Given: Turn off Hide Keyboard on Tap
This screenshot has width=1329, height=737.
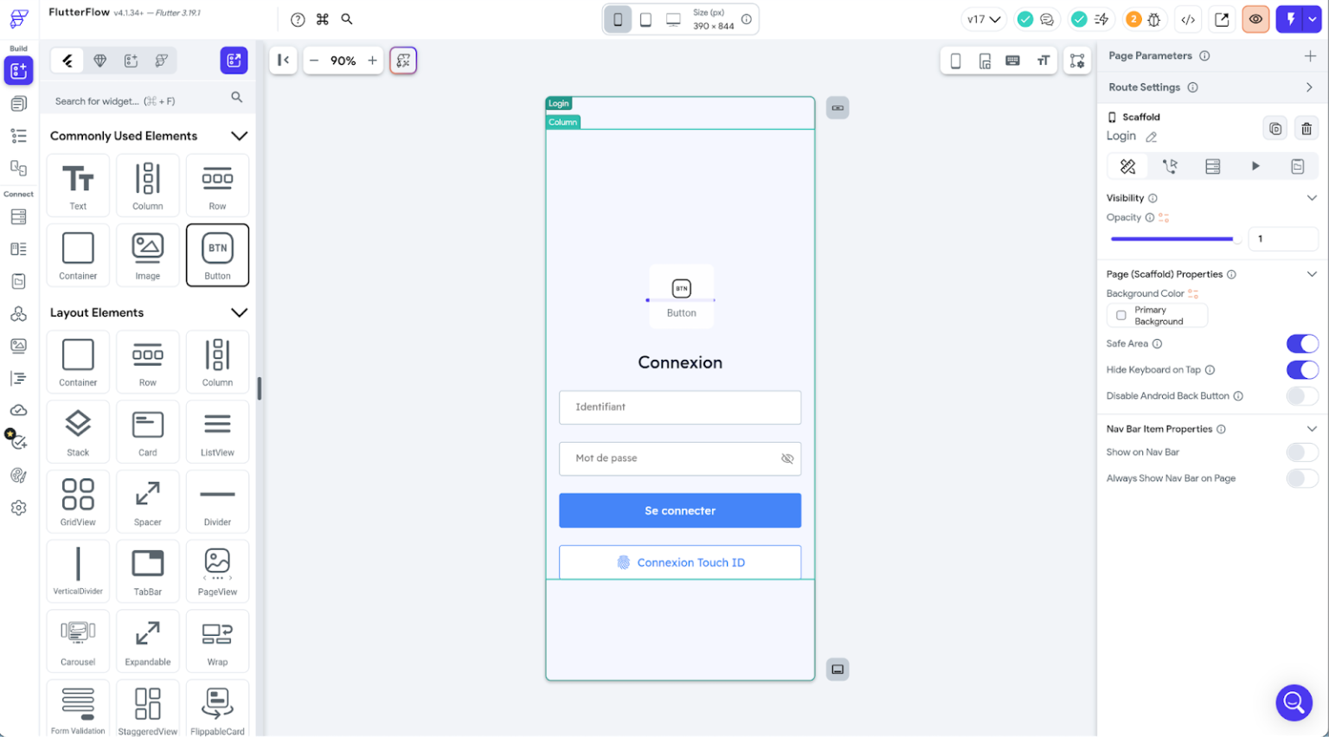Looking at the screenshot, I should click(1302, 369).
